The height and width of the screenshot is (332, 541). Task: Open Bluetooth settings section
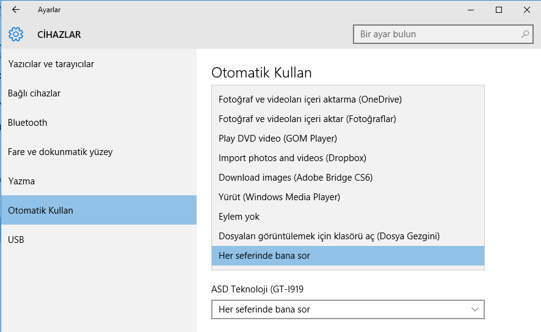pos(99,123)
